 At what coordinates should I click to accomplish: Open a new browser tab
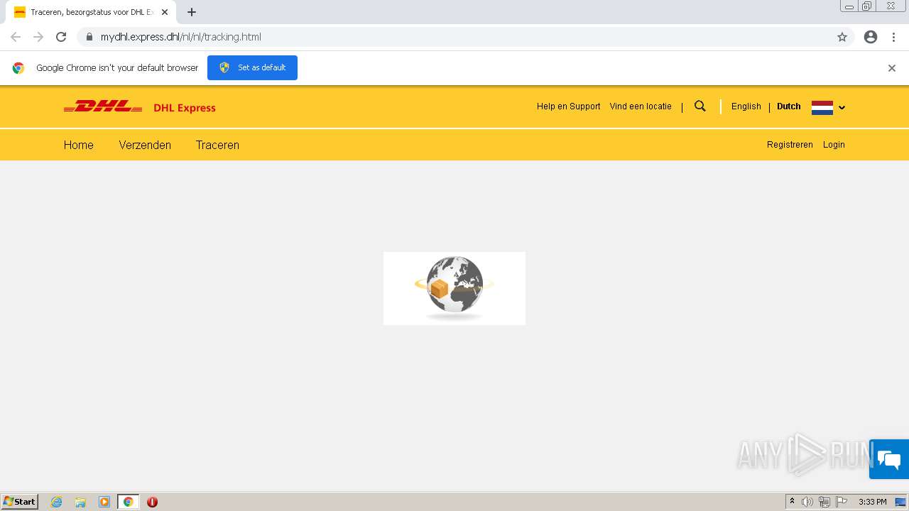(192, 12)
